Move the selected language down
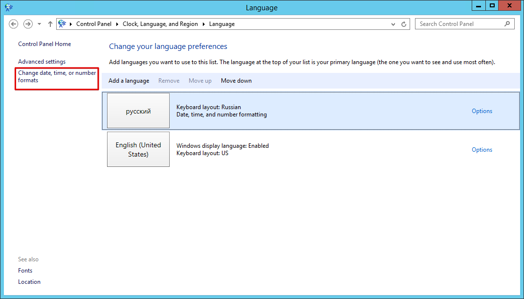This screenshot has height=299, width=524. (x=236, y=81)
